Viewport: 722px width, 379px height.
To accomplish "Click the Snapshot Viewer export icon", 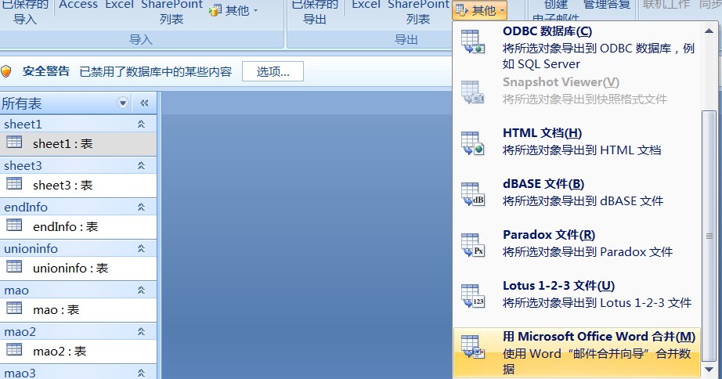I will 473,92.
